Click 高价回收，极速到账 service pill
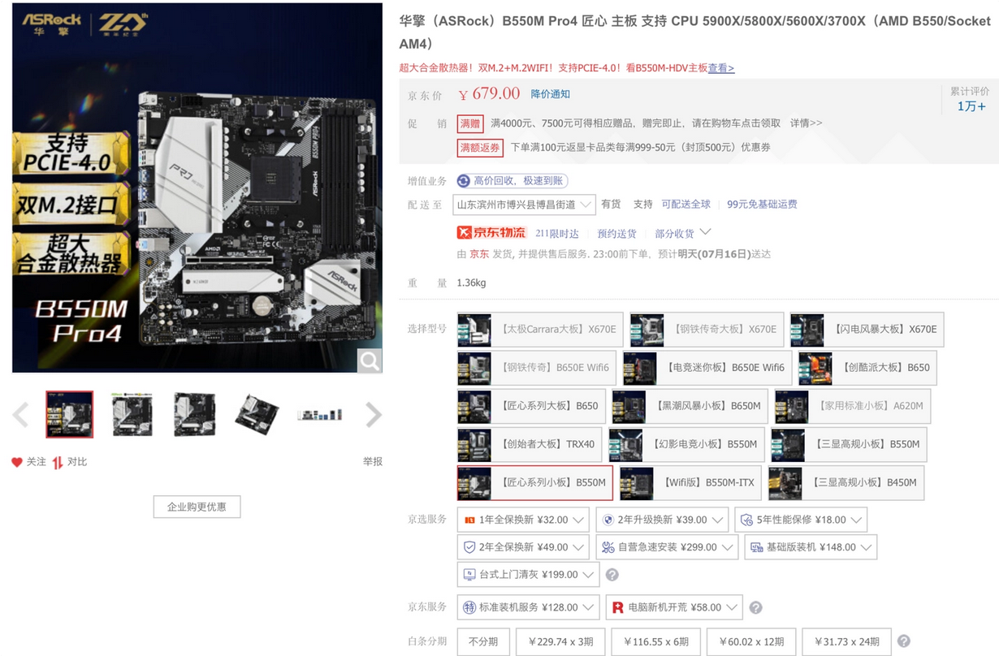 pyautogui.click(x=512, y=181)
